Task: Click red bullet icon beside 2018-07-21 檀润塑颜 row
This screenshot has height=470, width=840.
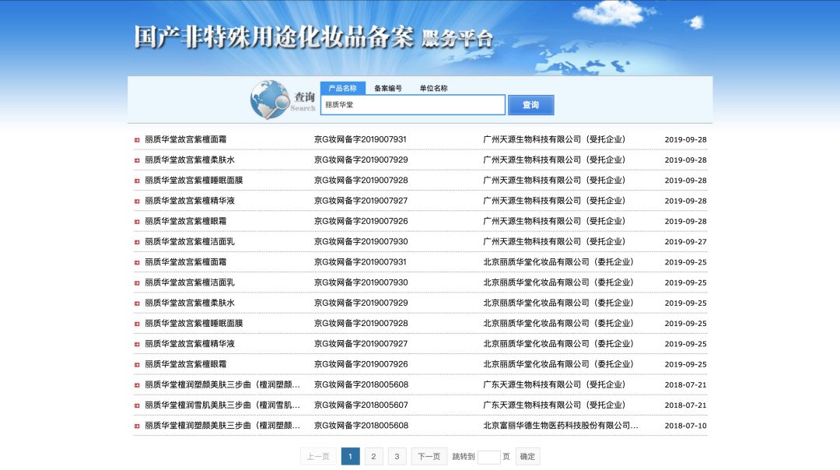Action: coord(137,384)
